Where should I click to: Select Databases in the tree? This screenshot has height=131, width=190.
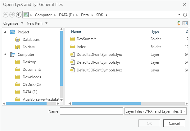pos(31,40)
